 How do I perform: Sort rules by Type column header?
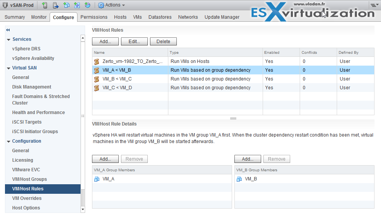point(215,53)
